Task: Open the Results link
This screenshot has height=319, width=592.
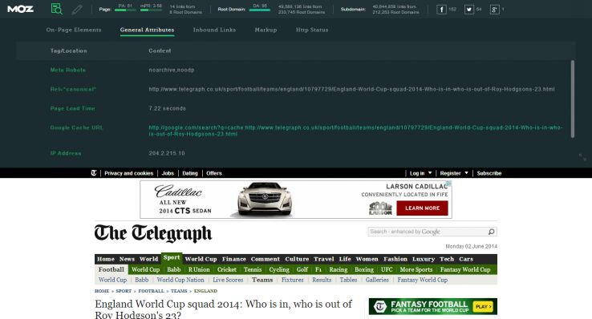Action: (322, 280)
